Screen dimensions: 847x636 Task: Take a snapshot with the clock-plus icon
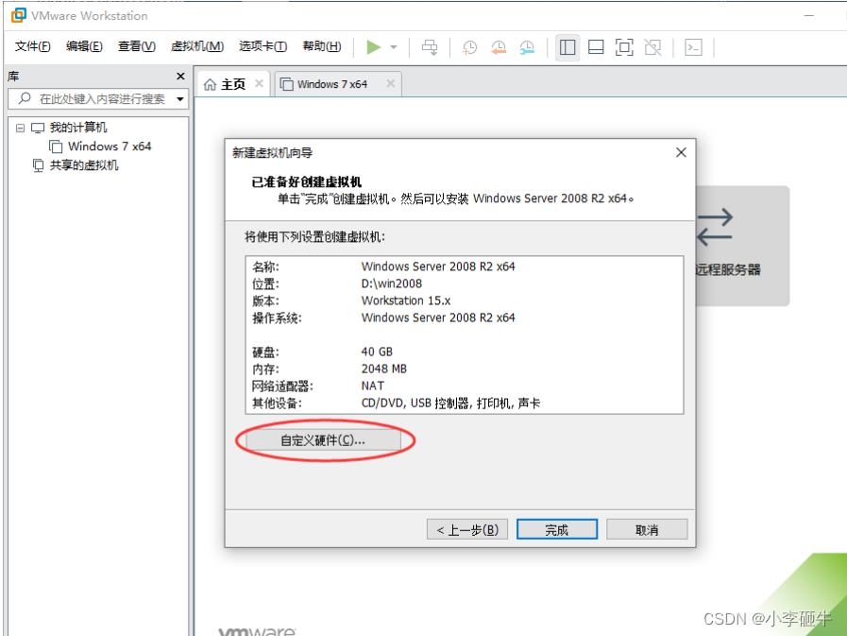point(469,47)
